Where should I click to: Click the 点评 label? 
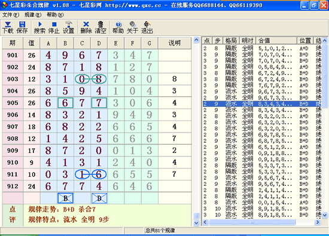click(13, 214)
